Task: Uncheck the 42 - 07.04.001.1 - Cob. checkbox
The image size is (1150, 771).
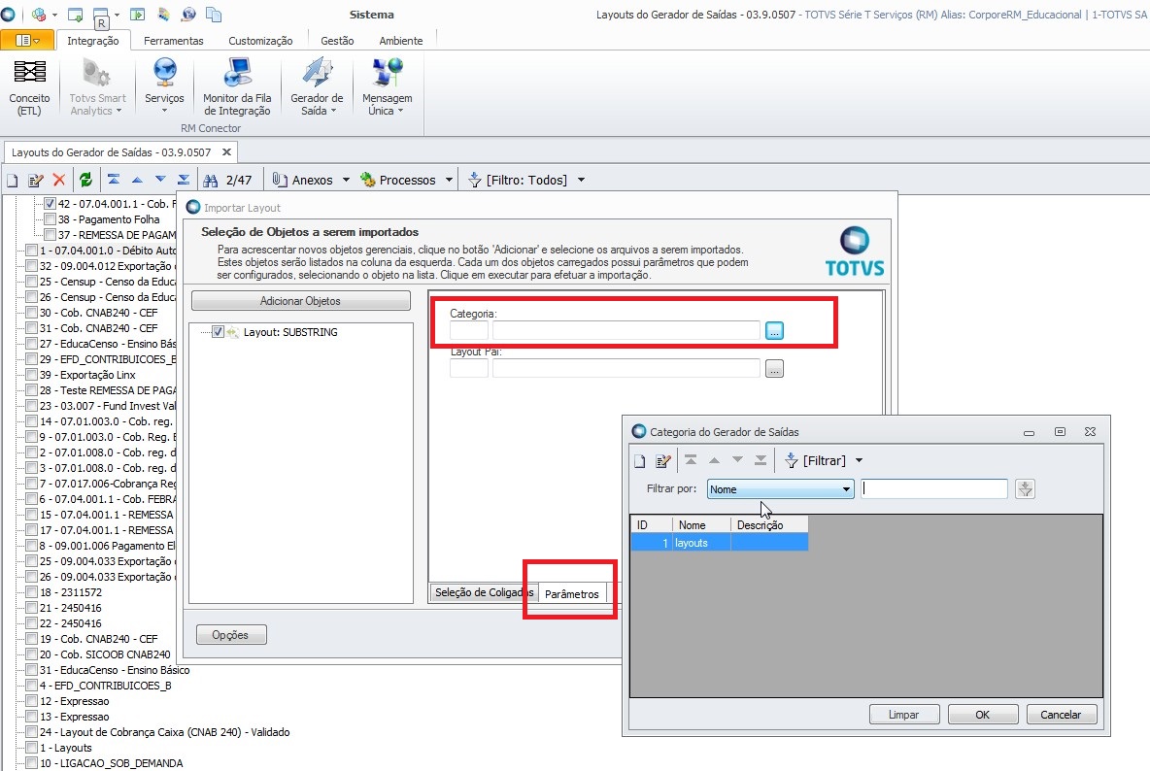Action: (50, 204)
